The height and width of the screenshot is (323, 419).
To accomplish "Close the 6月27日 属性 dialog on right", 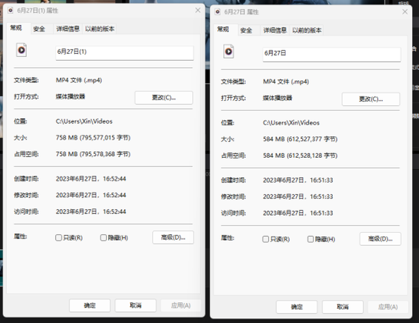I will point(405,11).
